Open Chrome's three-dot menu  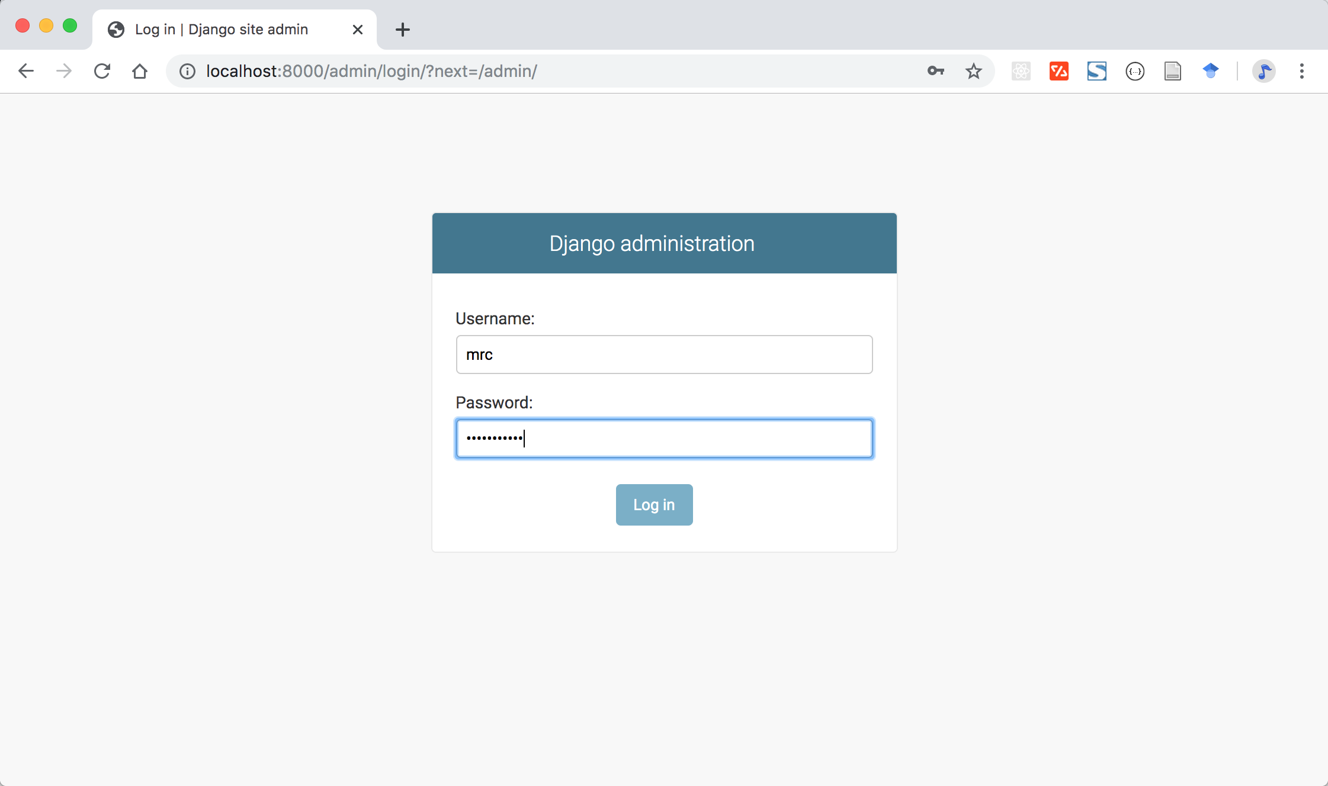pyautogui.click(x=1301, y=71)
